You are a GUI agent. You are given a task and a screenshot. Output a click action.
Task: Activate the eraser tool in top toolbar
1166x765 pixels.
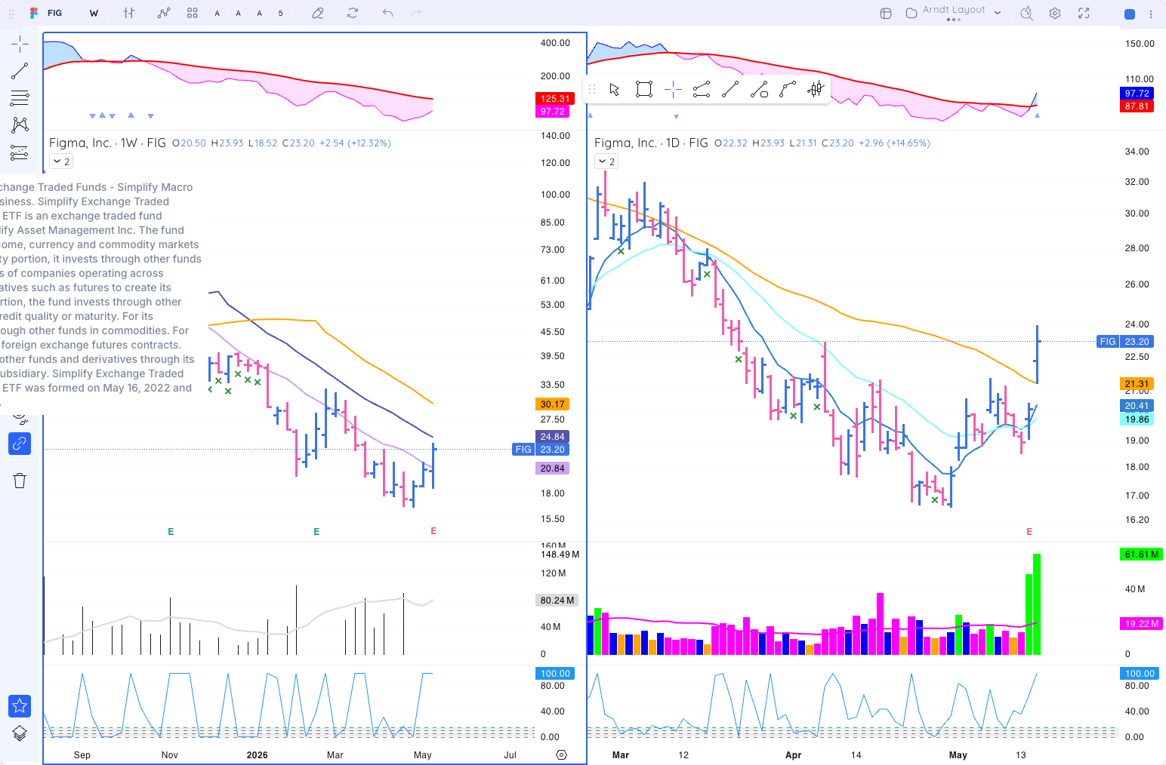[318, 13]
